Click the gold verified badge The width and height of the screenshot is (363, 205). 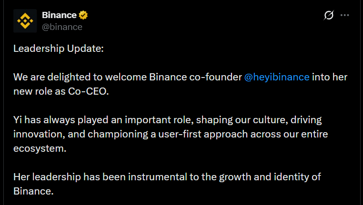click(x=84, y=15)
